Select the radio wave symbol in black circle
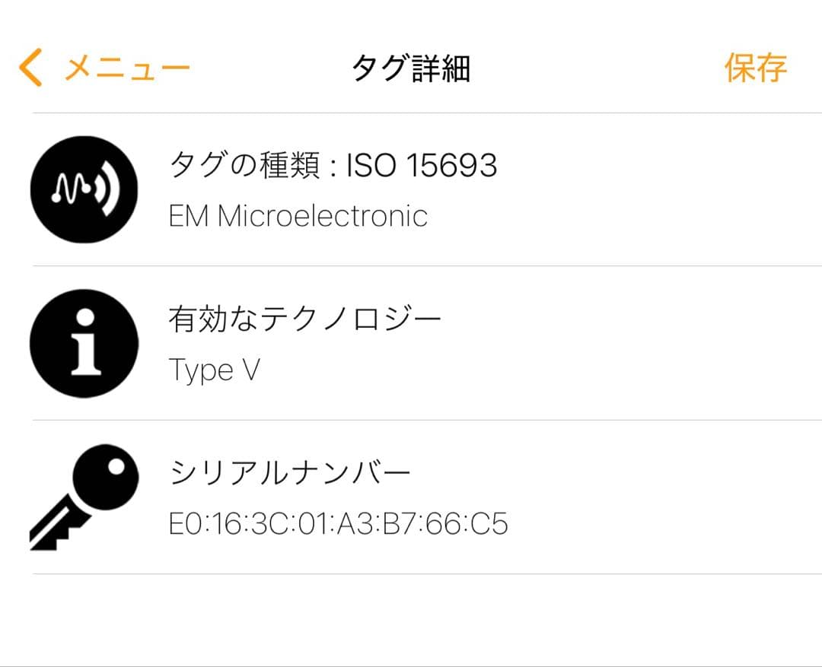The height and width of the screenshot is (667, 822). coord(84,189)
